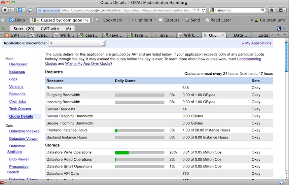Click the browser Back arrow button
Viewport: 289px width, 185px height.
pyautogui.click(x=5, y=10)
